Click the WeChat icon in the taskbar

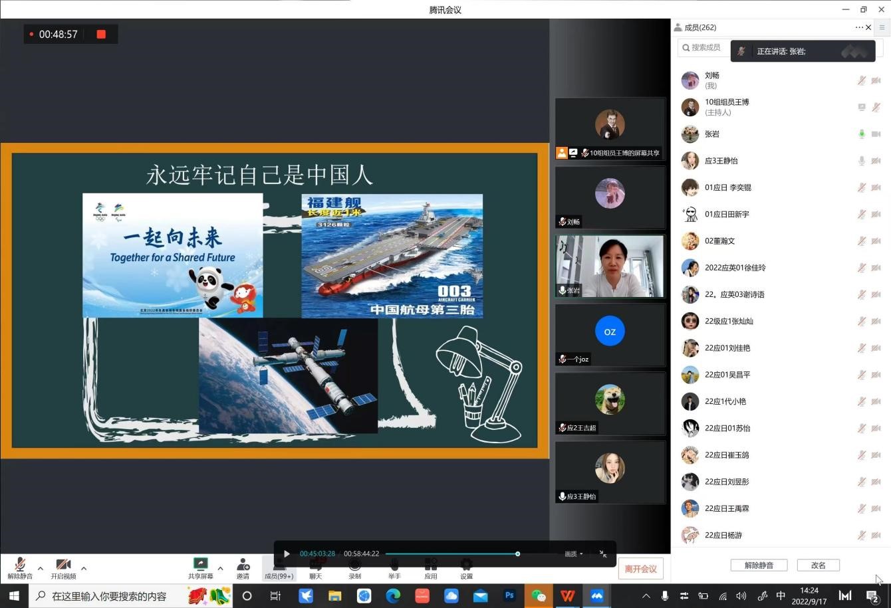pyautogui.click(x=538, y=596)
